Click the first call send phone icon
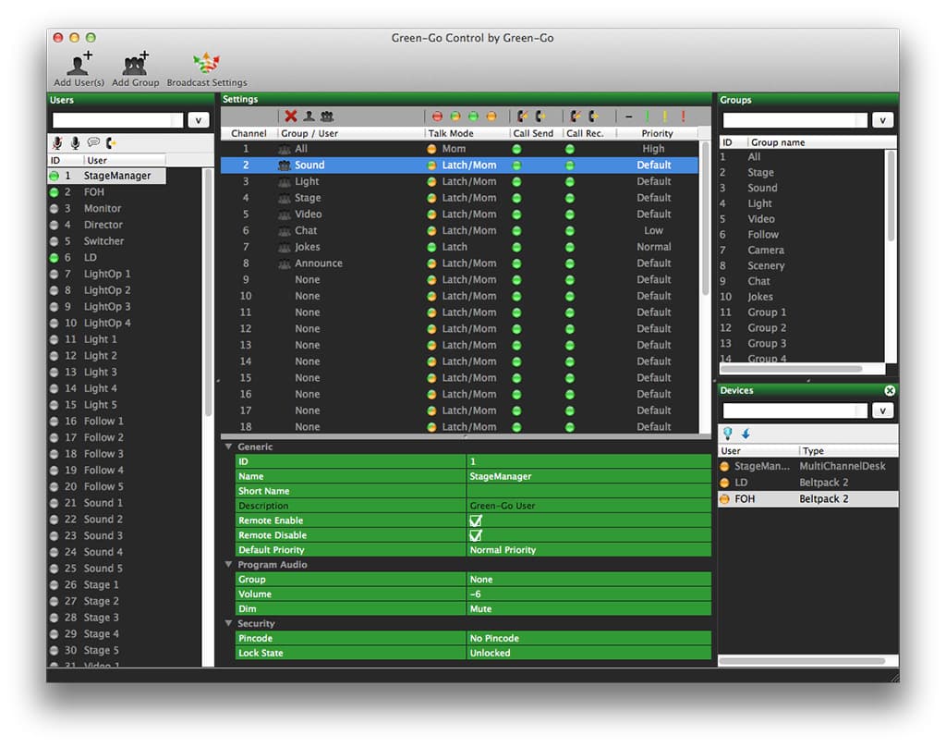This screenshot has width=946, height=747. point(523,116)
